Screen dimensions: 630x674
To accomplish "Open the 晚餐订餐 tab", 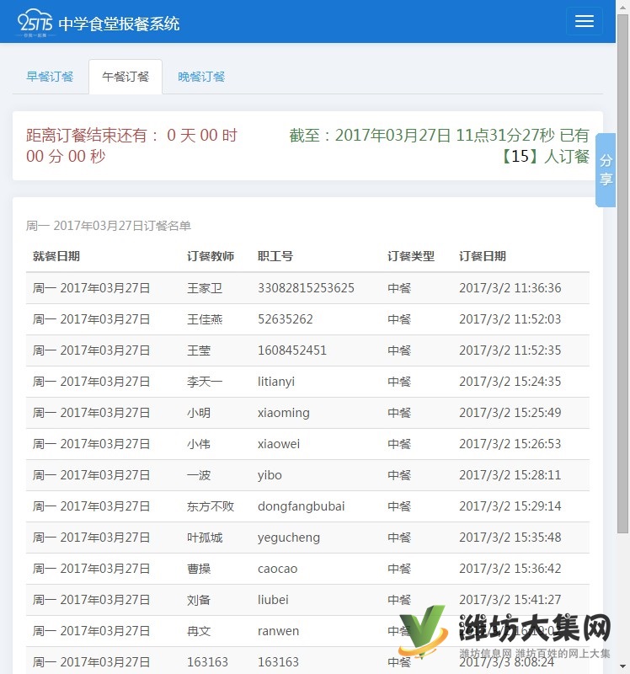I will 201,77.
